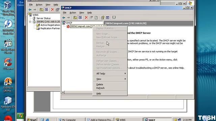This screenshot has height=121, width=216.
Task: Switch to WINS taskbar button
Action: pos(128,120)
